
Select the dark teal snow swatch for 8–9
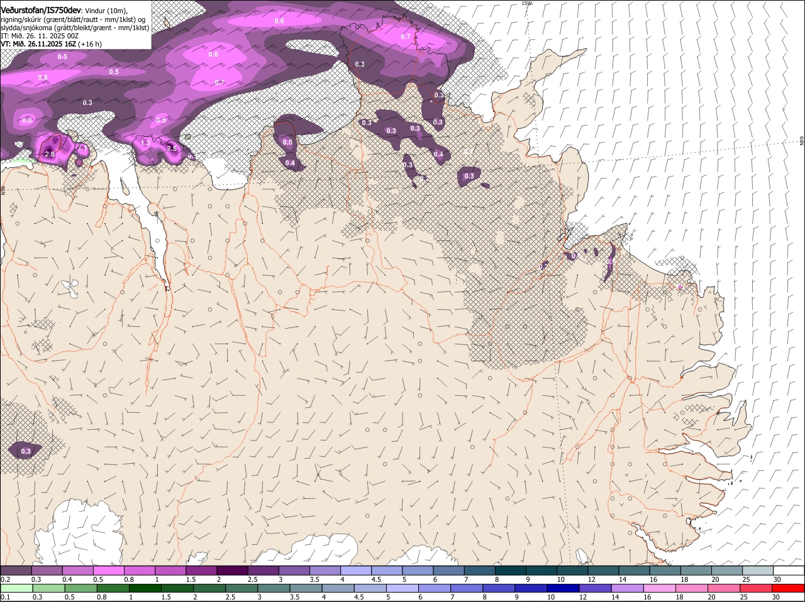click(x=511, y=571)
